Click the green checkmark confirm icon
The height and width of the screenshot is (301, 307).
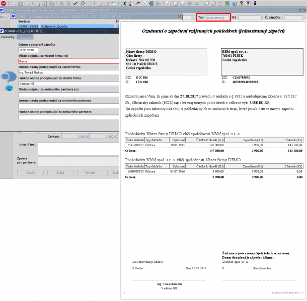(x=75, y=4)
